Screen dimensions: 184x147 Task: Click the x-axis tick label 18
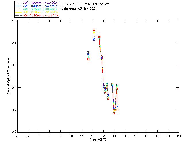pyautogui.click(x=157, y=136)
